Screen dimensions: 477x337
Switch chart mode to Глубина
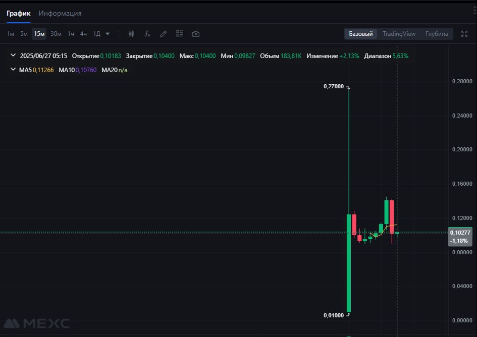click(x=437, y=34)
